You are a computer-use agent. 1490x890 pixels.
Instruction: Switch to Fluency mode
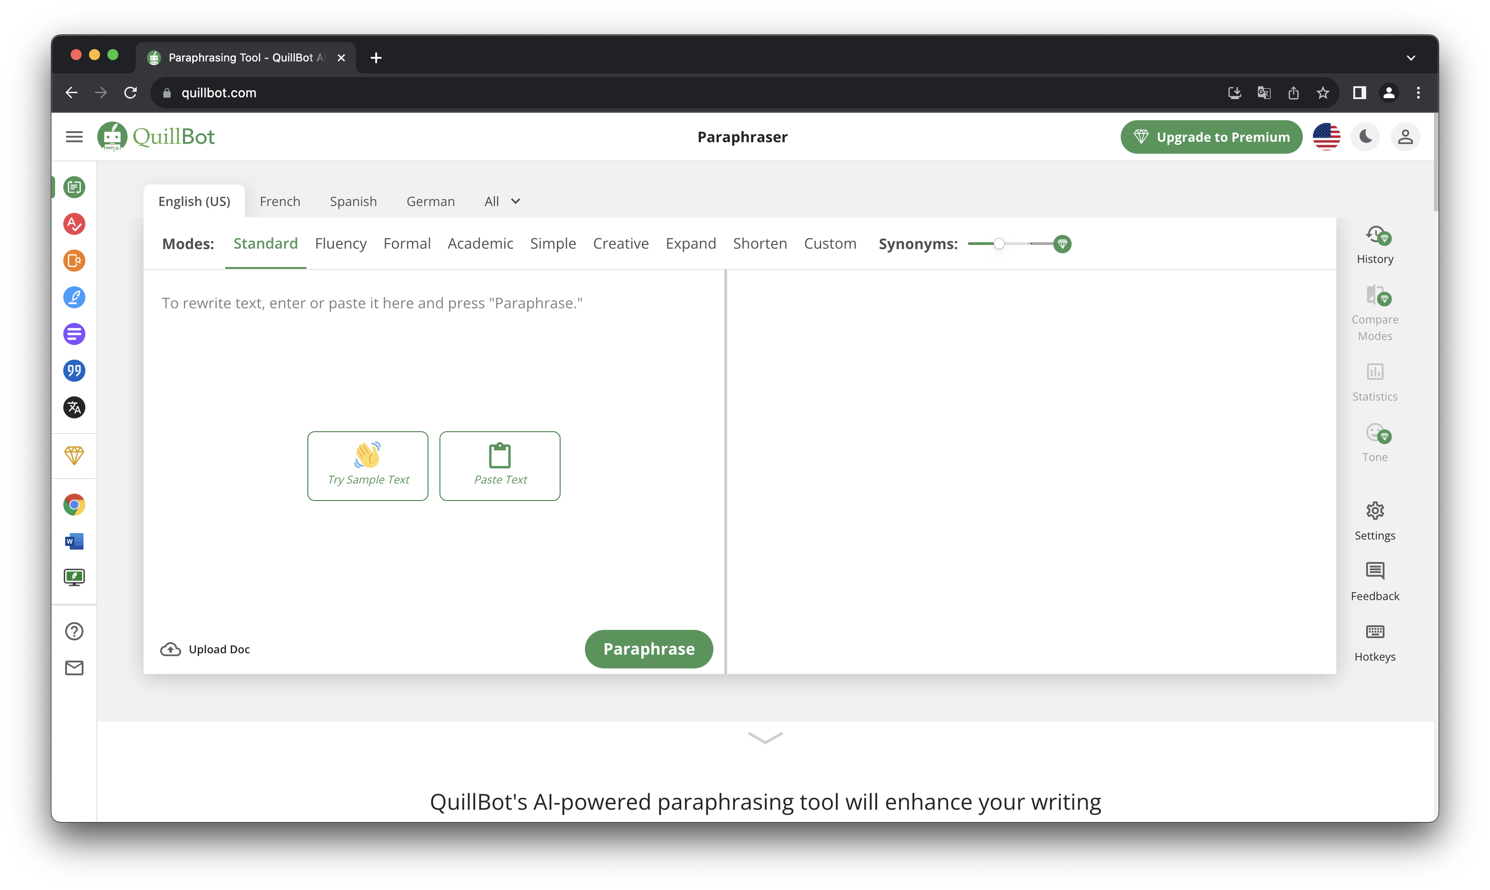click(x=340, y=244)
